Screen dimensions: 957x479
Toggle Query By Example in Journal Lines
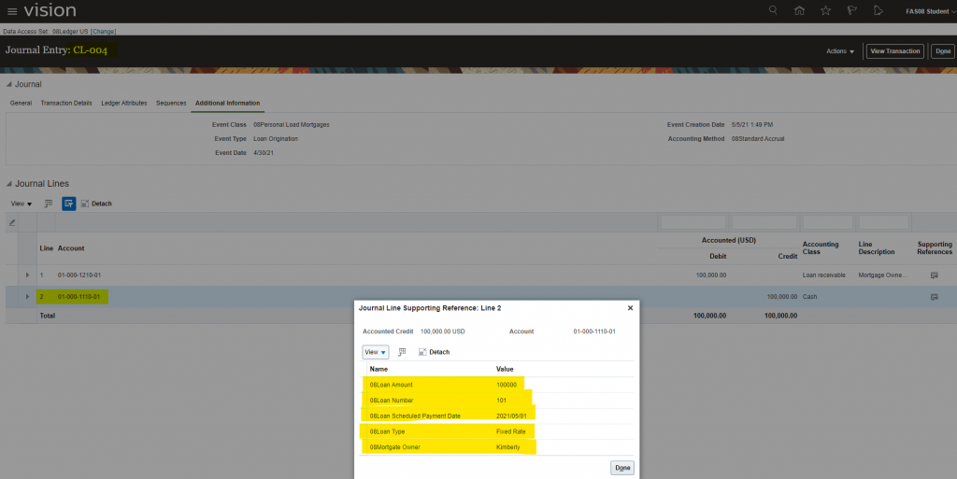pyautogui.click(x=68, y=203)
